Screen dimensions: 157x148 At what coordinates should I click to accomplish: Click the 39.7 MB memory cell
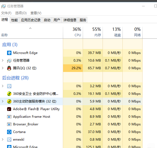pos(93,53)
